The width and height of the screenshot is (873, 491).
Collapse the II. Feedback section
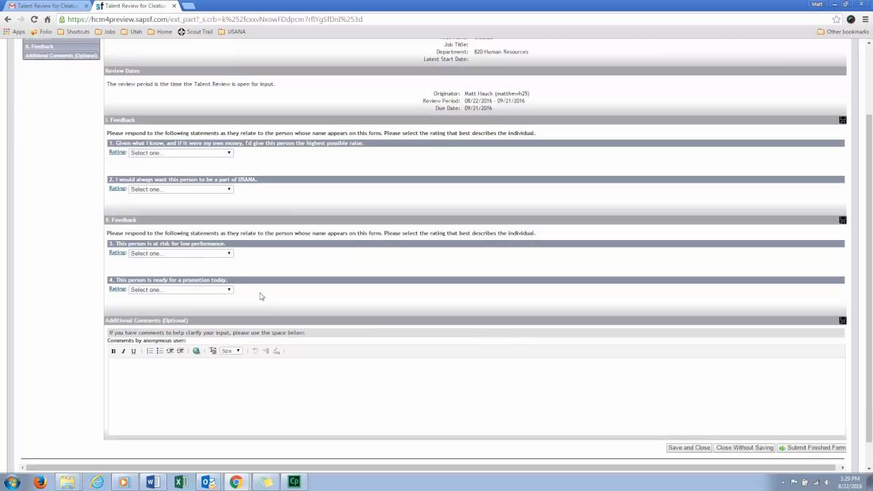(842, 220)
